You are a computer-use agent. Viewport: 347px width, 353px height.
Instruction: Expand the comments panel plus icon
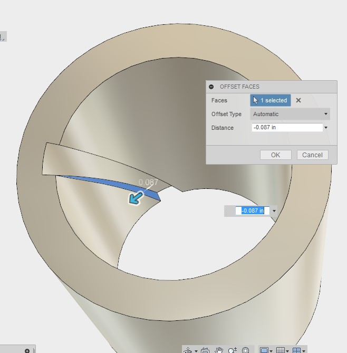(27, 351)
